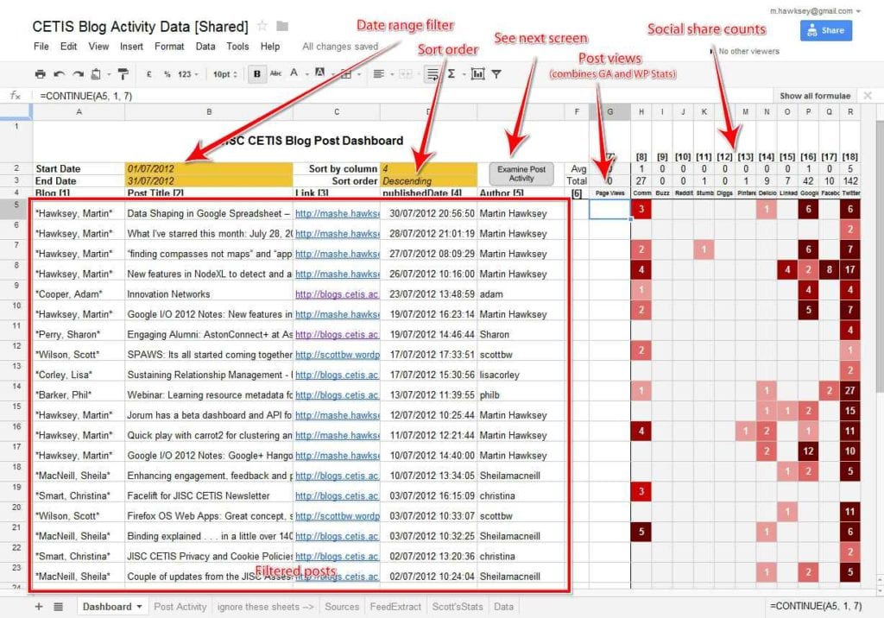The width and height of the screenshot is (884, 618).
Task: Insert a chart using chart icon
Action: [x=477, y=74]
